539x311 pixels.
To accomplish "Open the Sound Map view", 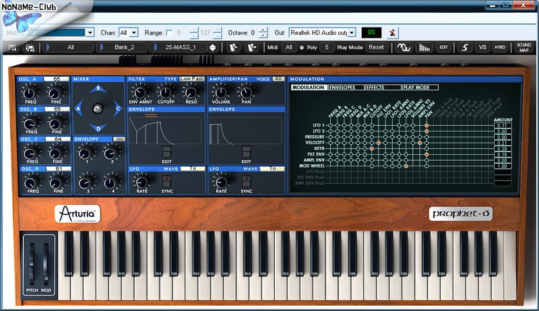I will pos(524,48).
